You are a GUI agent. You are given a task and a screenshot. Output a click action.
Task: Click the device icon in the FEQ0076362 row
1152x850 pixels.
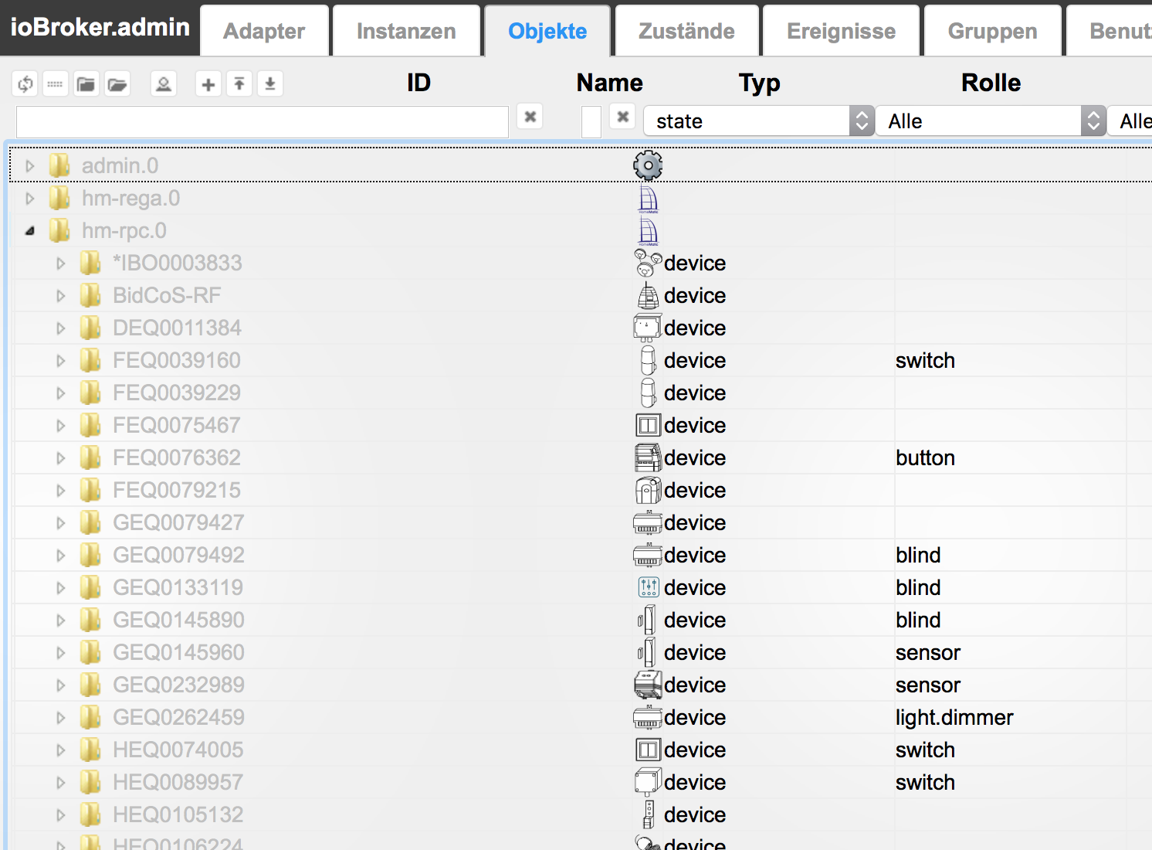648,458
